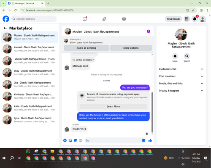Focus the Search Facebook field
This screenshot has width=211, height=168.
pyautogui.click(x=34, y=19)
